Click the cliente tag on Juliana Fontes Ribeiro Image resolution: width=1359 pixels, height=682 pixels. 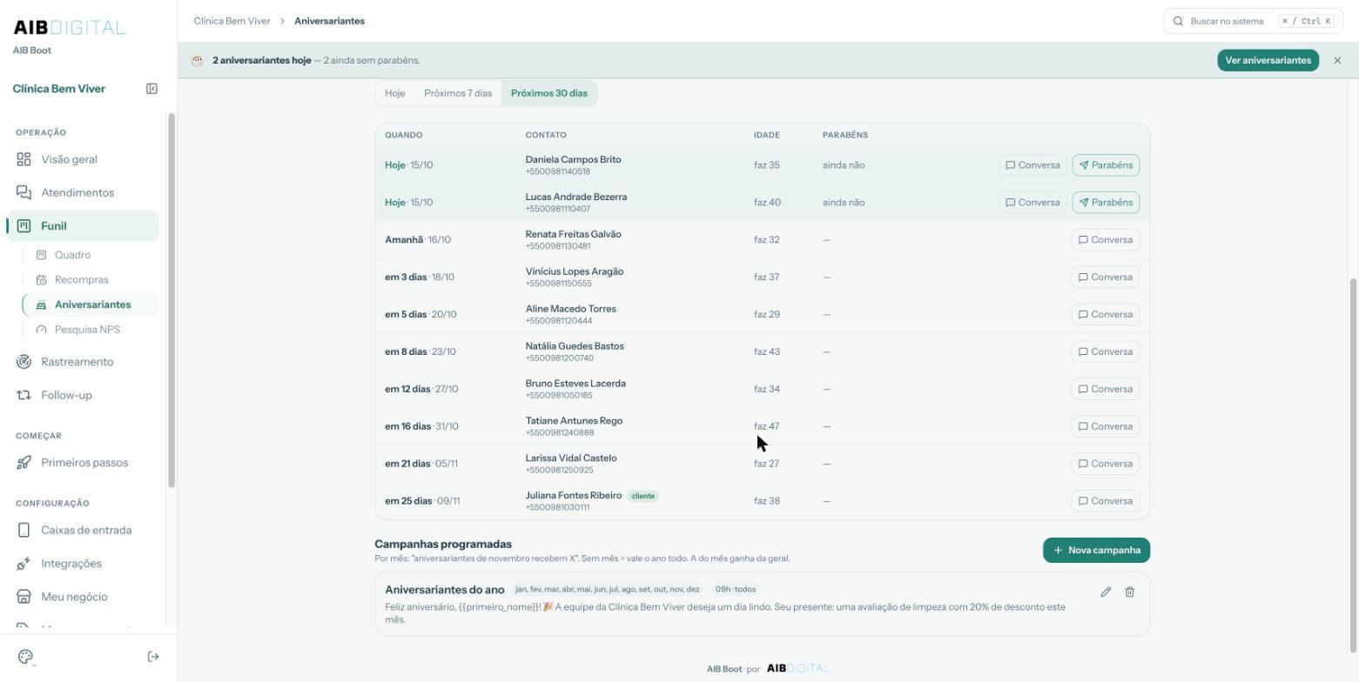[642, 496]
